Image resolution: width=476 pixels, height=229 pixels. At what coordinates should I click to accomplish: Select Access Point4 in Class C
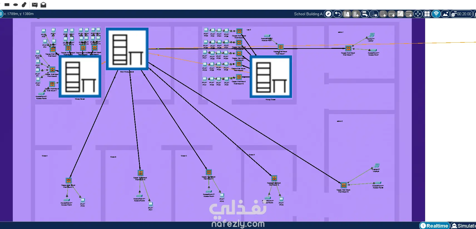pos(209,192)
